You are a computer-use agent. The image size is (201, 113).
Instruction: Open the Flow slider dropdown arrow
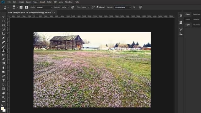[89, 8]
